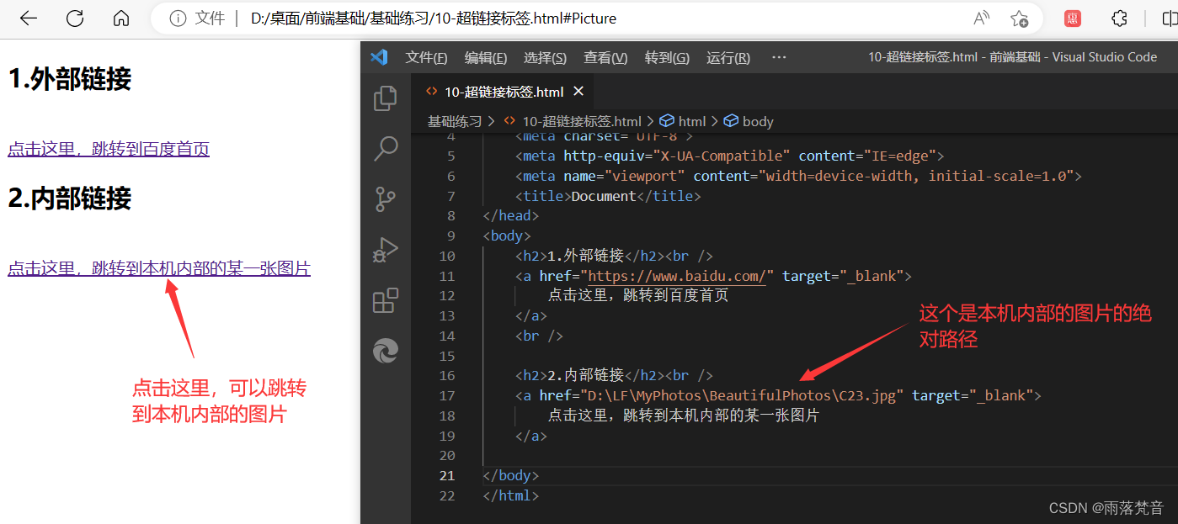1178x524 pixels.
Task: Click the VS Code window title text
Action: click(x=1013, y=57)
